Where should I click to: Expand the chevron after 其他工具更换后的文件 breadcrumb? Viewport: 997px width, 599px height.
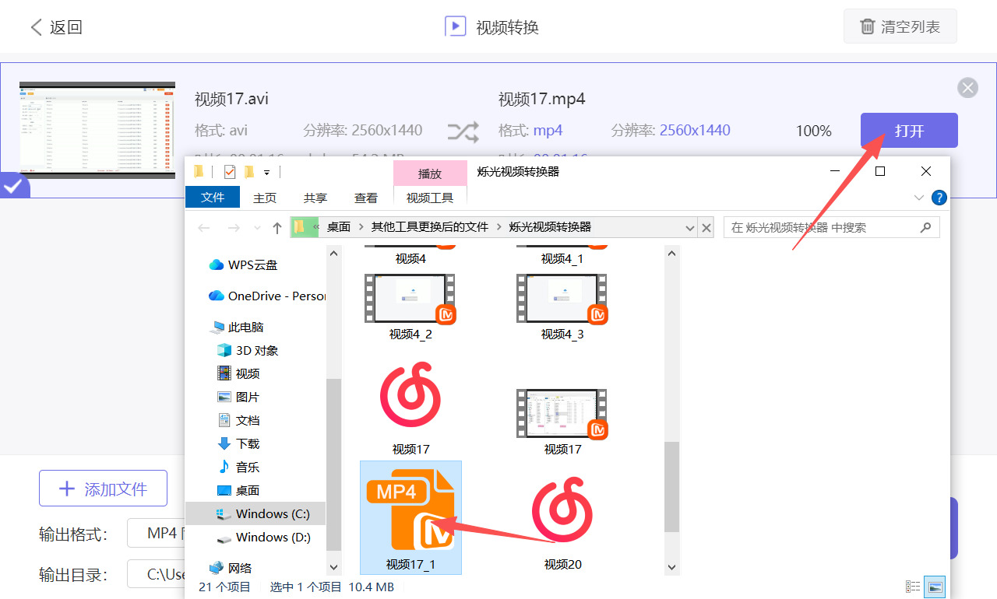pos(498,227)
